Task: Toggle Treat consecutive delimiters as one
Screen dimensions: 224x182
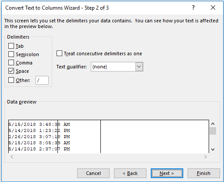Action: click(59, 54)
